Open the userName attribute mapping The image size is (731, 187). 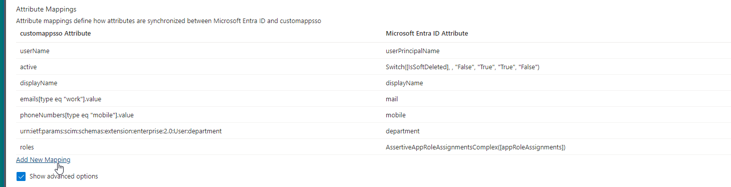point(35,51)
